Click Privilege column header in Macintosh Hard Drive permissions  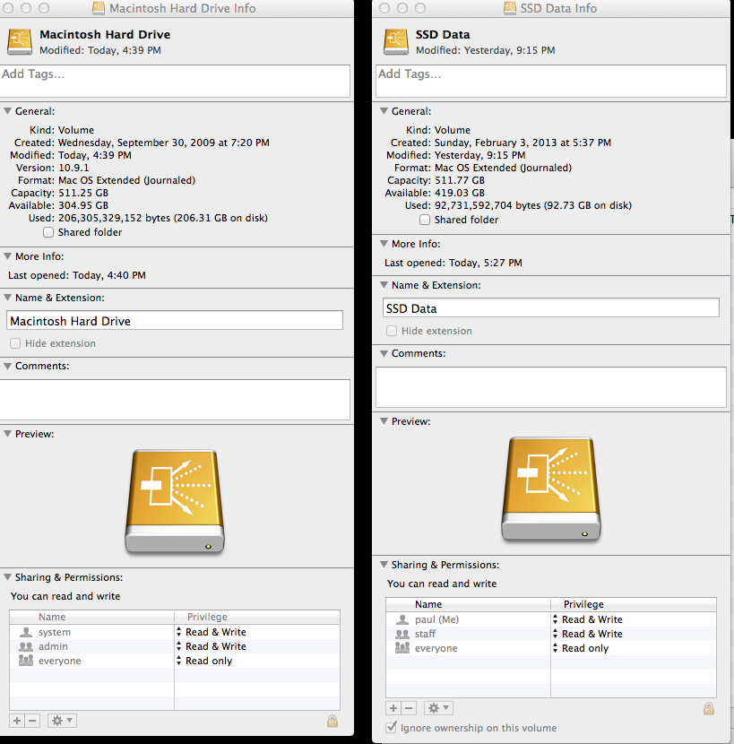click(x=257, y=617)
